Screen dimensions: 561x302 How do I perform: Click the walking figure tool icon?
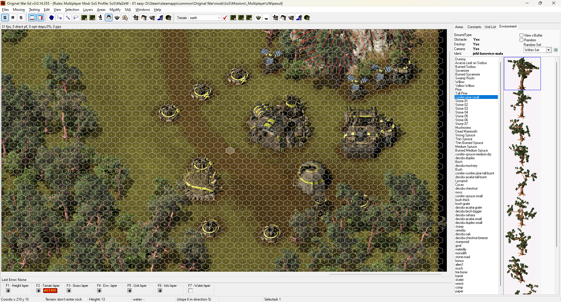point(101,18)
